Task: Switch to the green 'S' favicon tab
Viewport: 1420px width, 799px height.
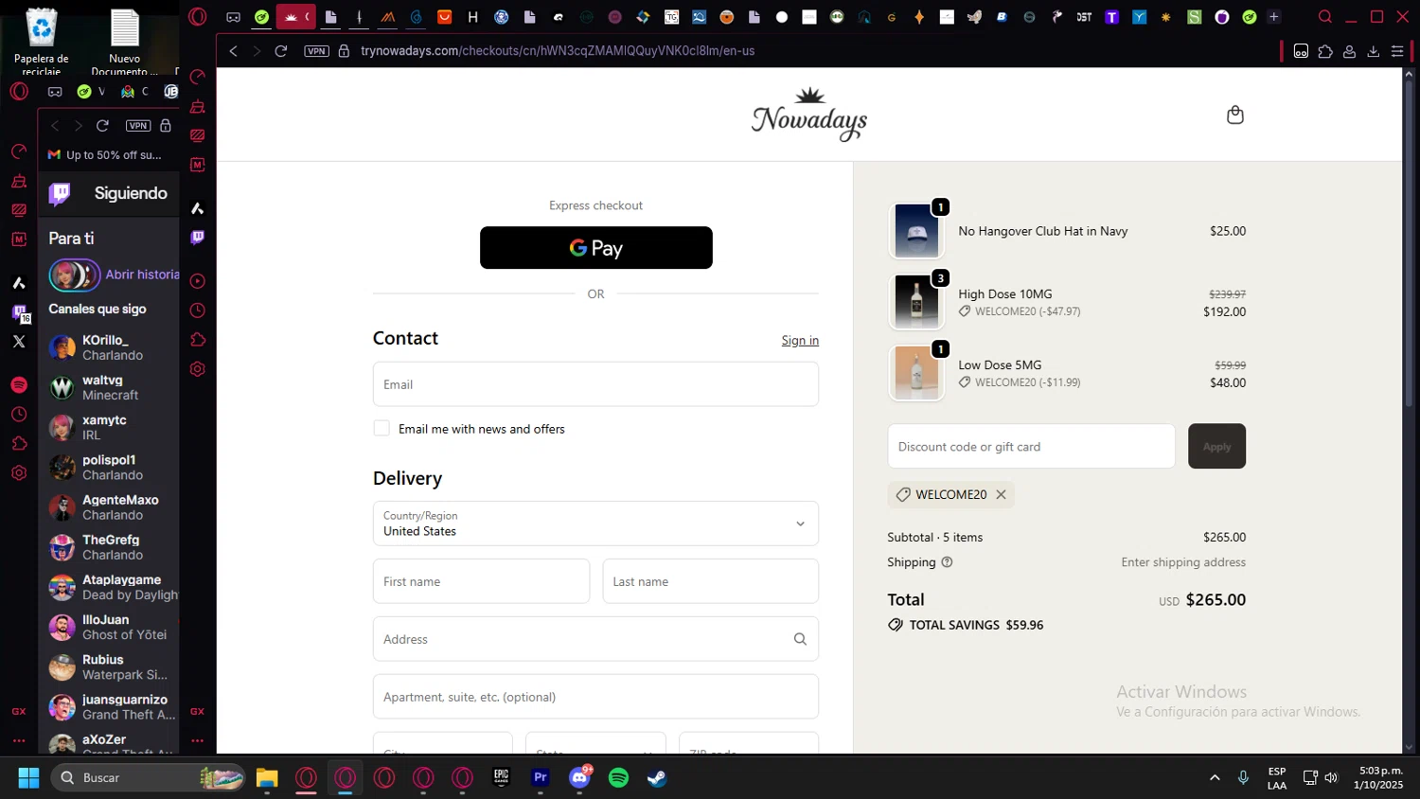Action: click(x=1195, y=17)
